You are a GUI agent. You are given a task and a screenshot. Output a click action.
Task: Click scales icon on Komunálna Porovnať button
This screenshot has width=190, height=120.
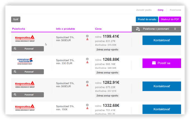coord(15,72)
